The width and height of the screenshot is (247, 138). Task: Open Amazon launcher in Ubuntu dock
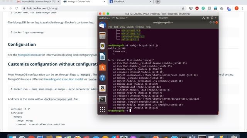102,88
